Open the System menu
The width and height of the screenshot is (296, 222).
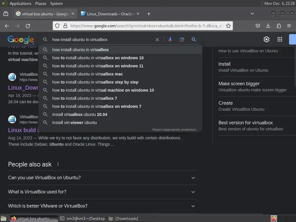pyautogui.click(x=56, y=3)
